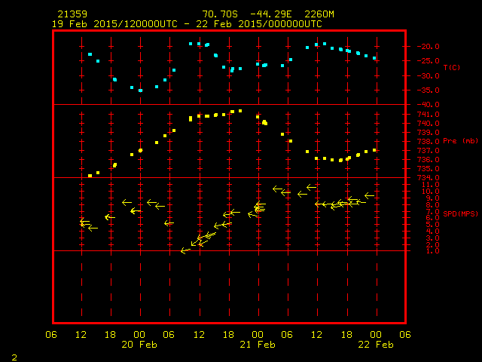Select the 20 Feb date label

click(x=139, y=345)
